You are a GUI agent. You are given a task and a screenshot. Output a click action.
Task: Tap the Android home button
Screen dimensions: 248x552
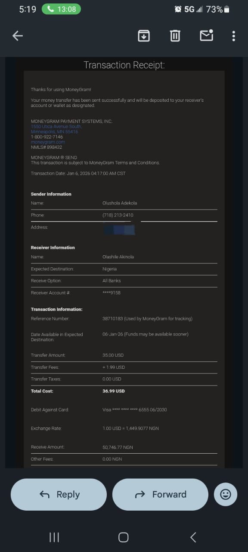click(124, 537)
